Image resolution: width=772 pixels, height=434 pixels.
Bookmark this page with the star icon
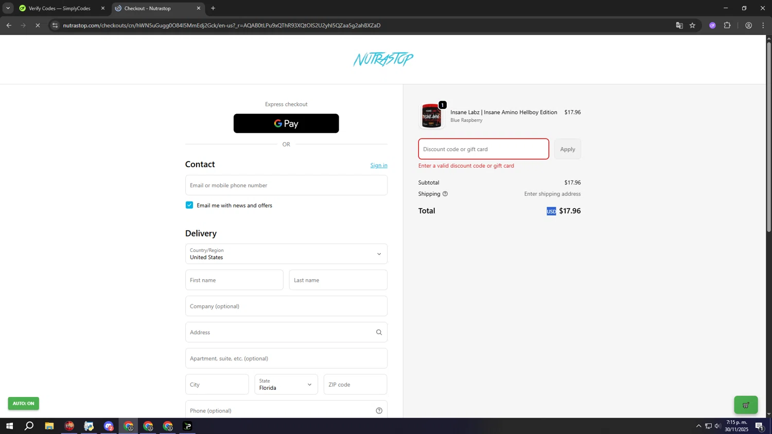pyautogui.click(x=693, y=25)
